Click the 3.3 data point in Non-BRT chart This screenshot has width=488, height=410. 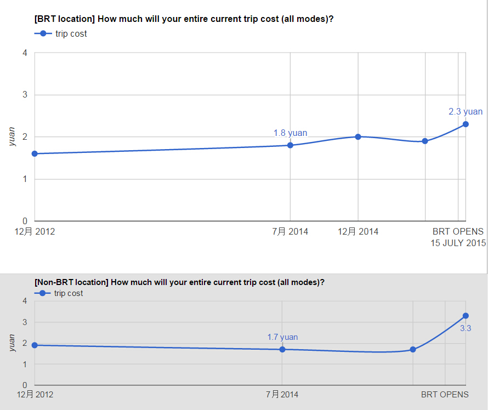pos(466,316)
